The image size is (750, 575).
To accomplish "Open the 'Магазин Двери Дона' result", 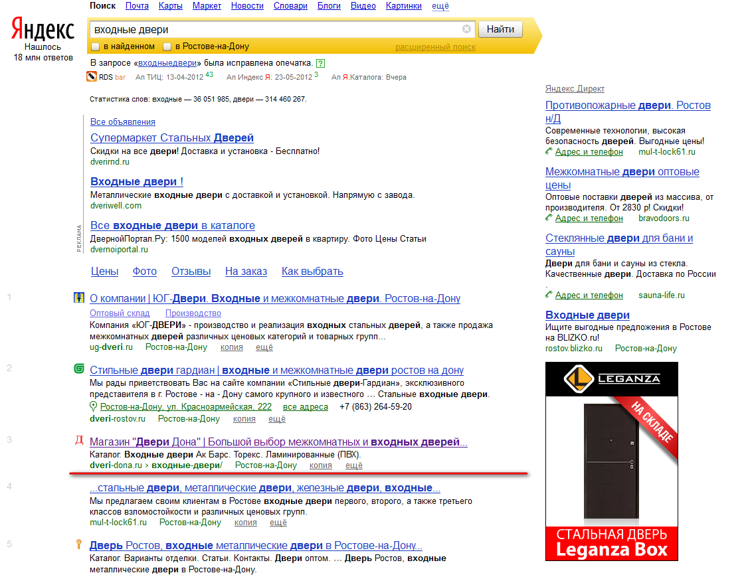I will click(278, 442).
